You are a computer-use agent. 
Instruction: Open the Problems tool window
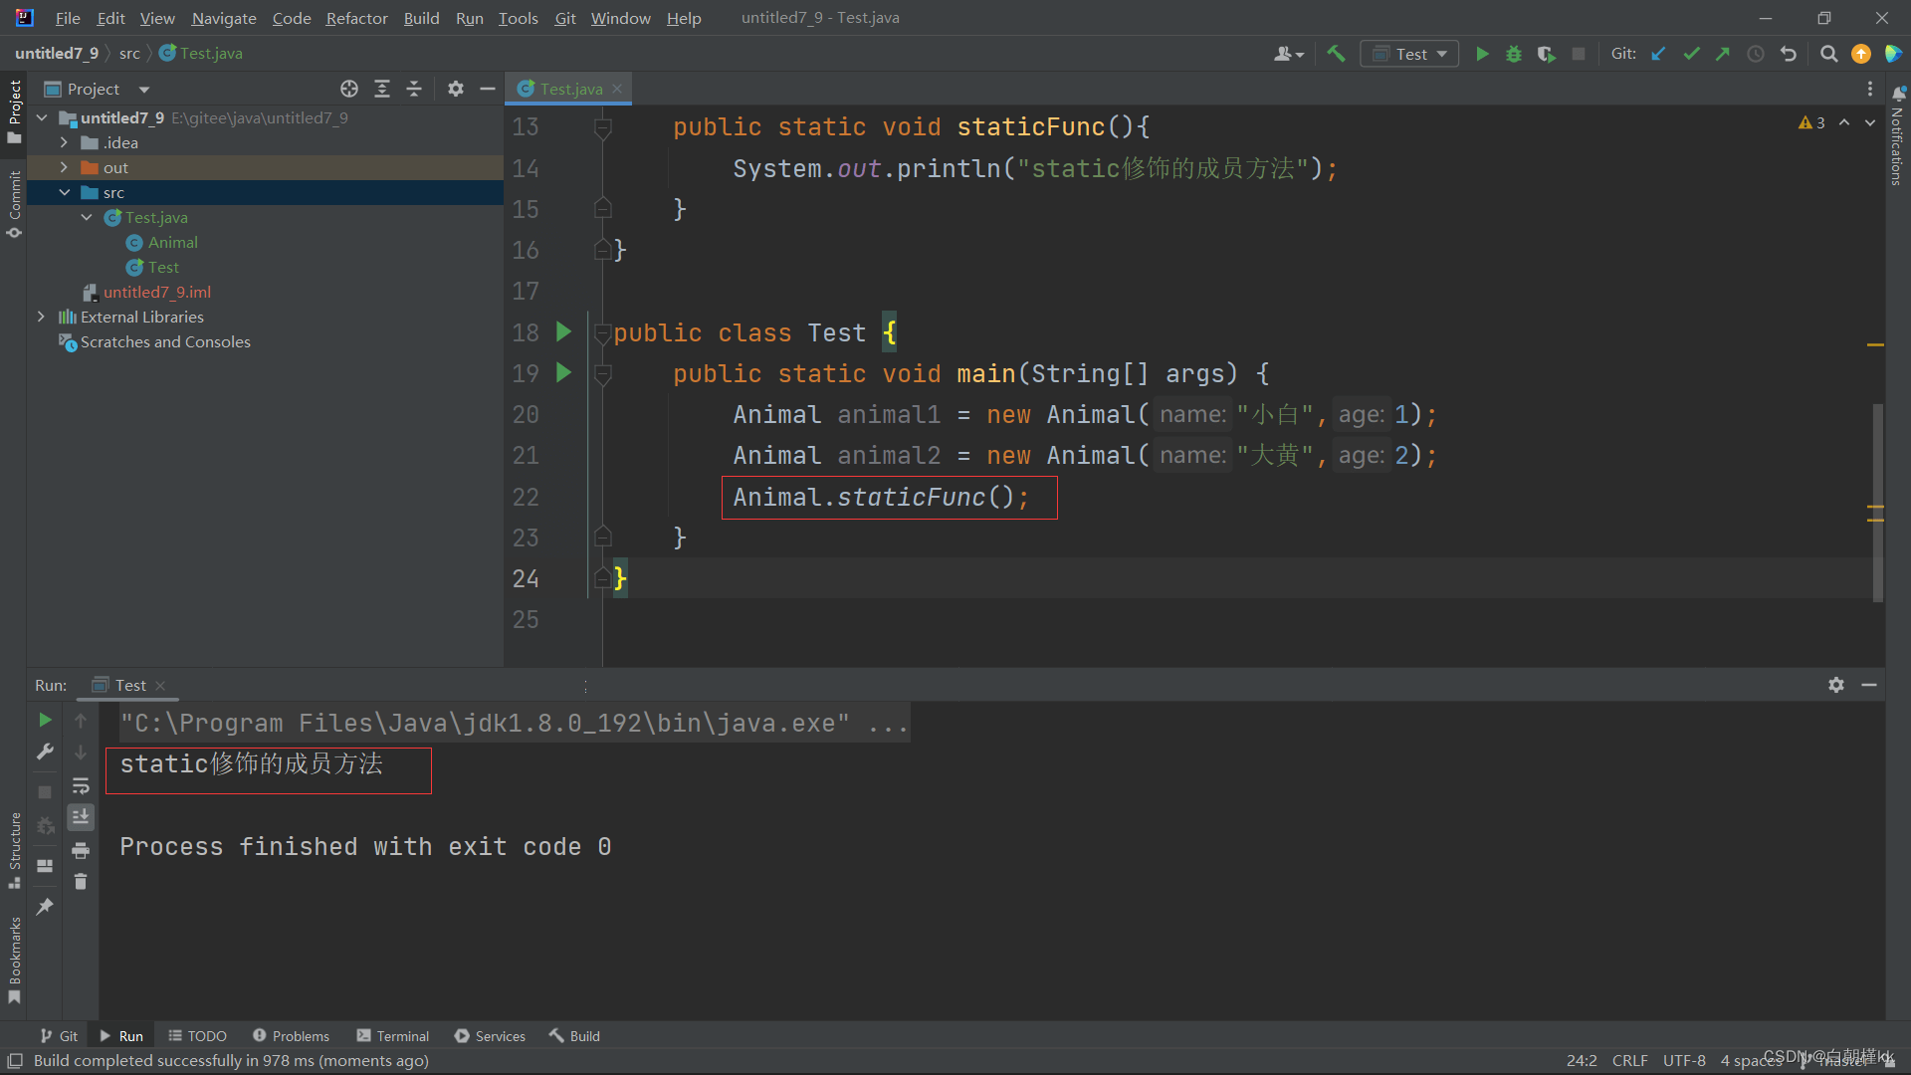(291, 1036)
